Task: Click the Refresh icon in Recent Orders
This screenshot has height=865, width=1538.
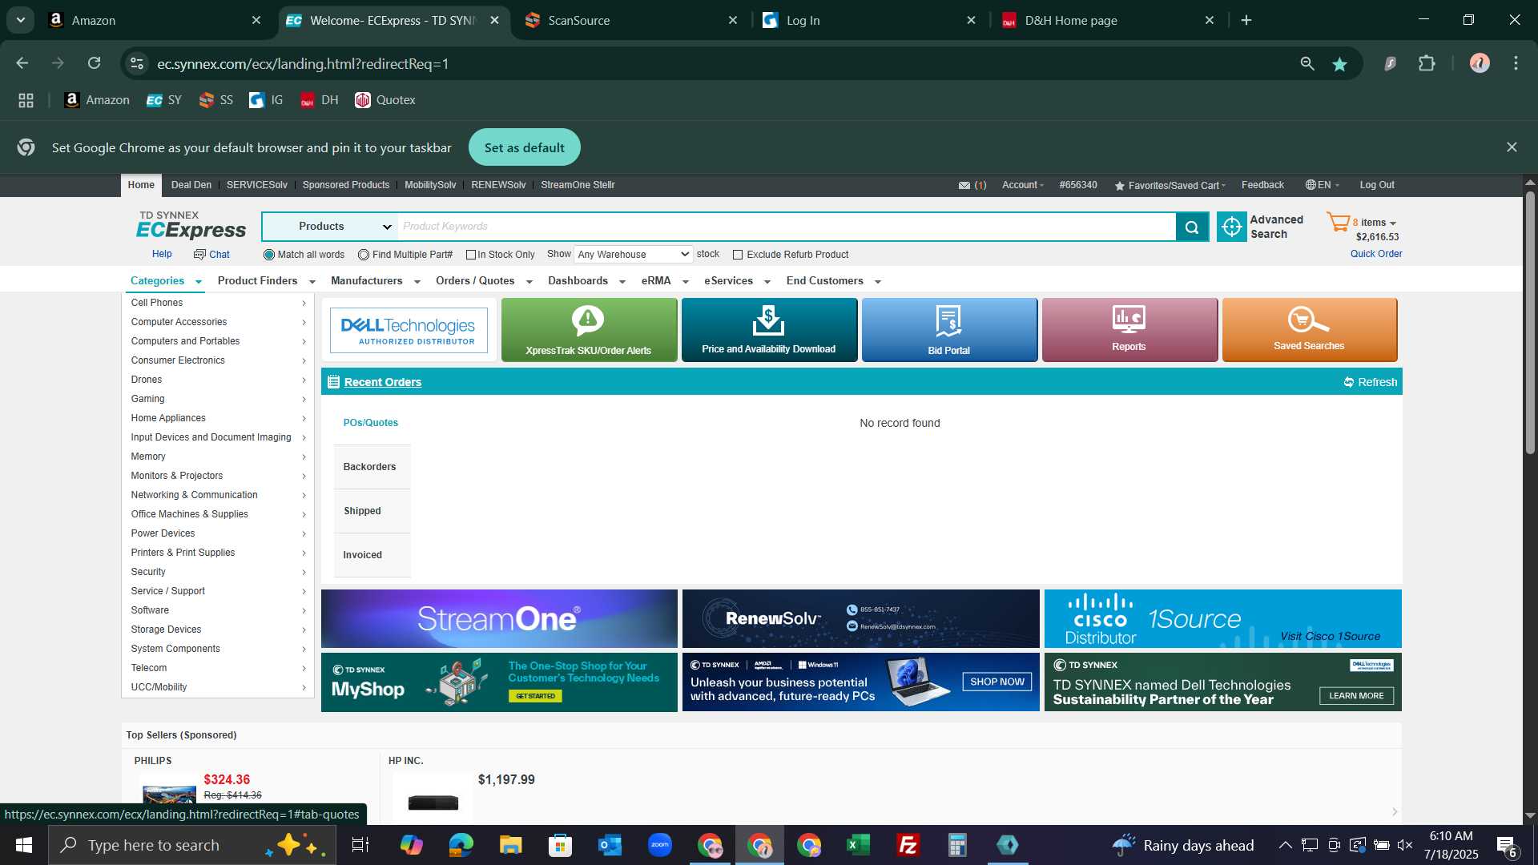Action: pyautogui.click(x=1349, y=382)
